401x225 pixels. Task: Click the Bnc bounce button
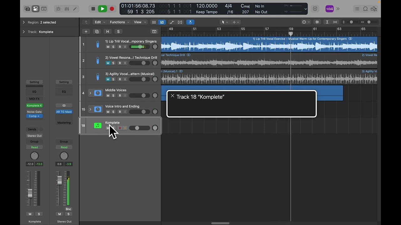tap(68, 209)
